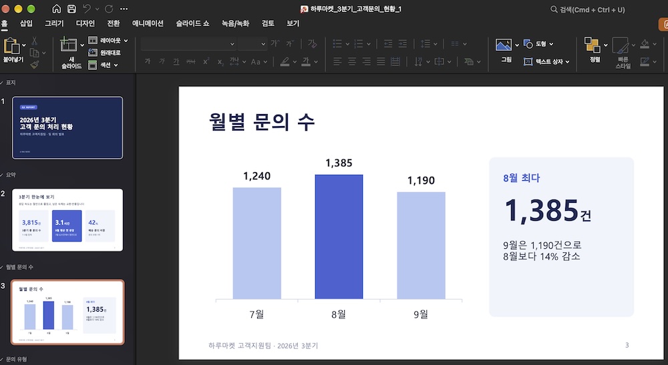
Task: Click the Text Box (텍스트 상자) button
Action: coord(546,61)
